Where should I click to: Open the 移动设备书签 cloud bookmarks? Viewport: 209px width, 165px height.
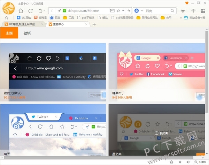point(195,17)
